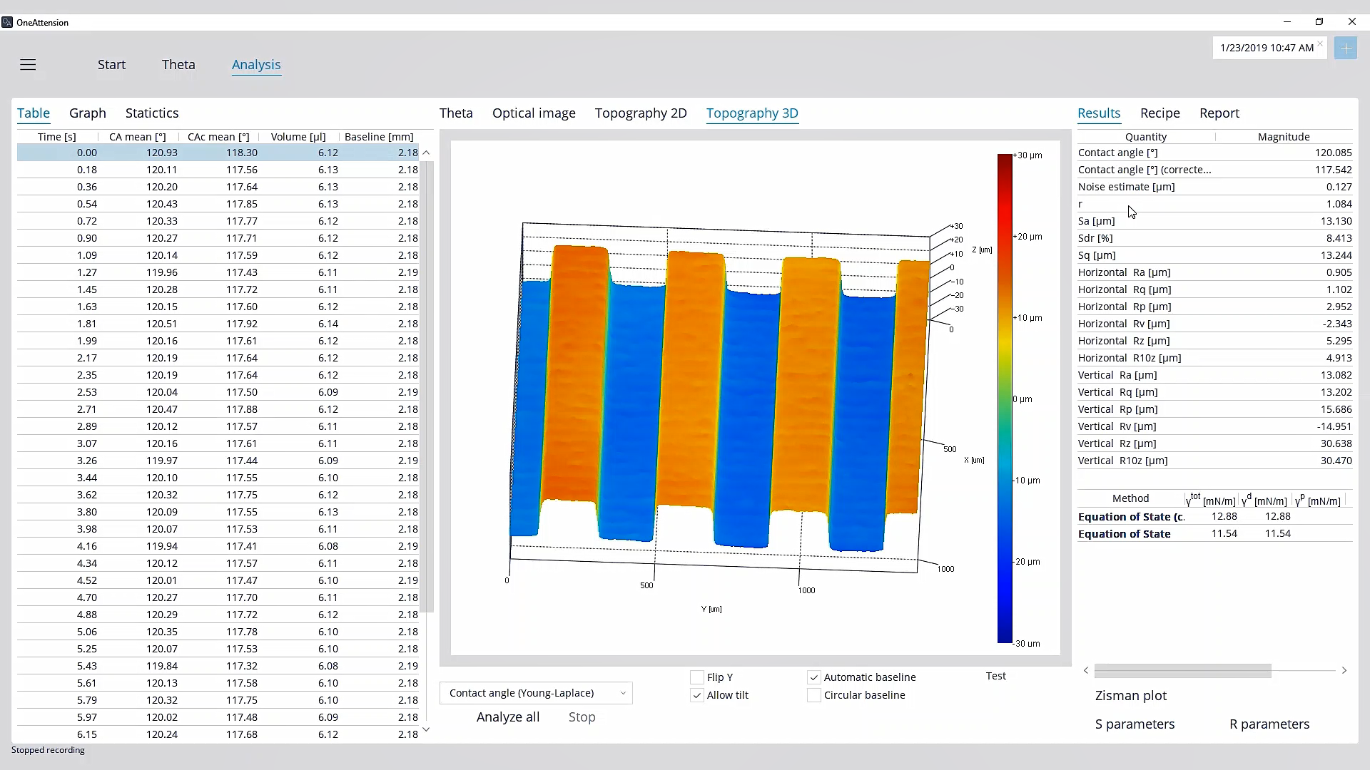1370x770 pixels.
Task: Click the Stop button
Action: pos(582,717)
